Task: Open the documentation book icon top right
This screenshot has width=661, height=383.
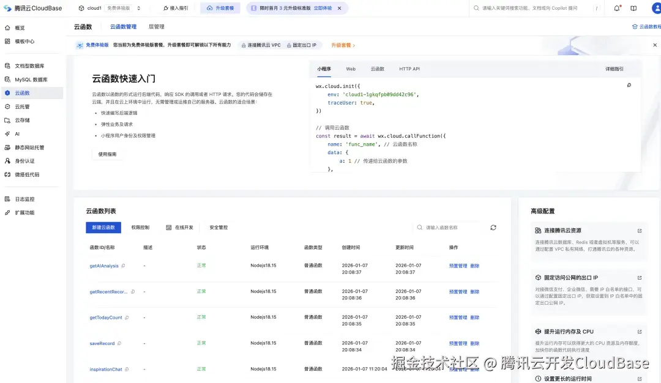Action: 634,8
